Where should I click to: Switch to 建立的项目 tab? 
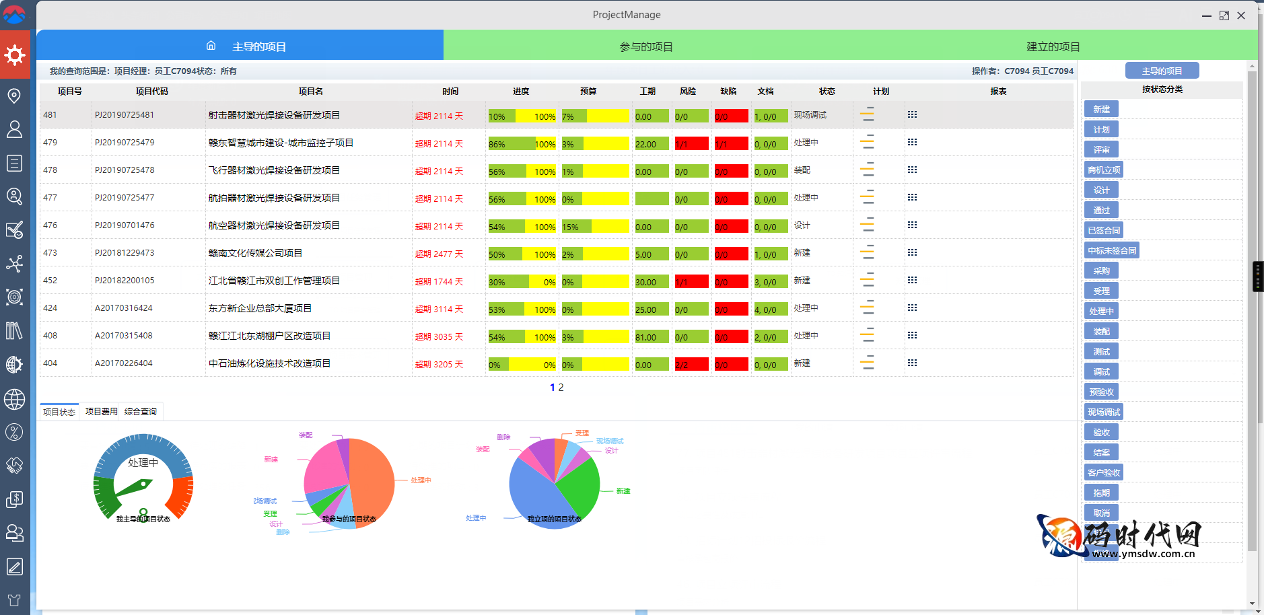(1053, 46)
